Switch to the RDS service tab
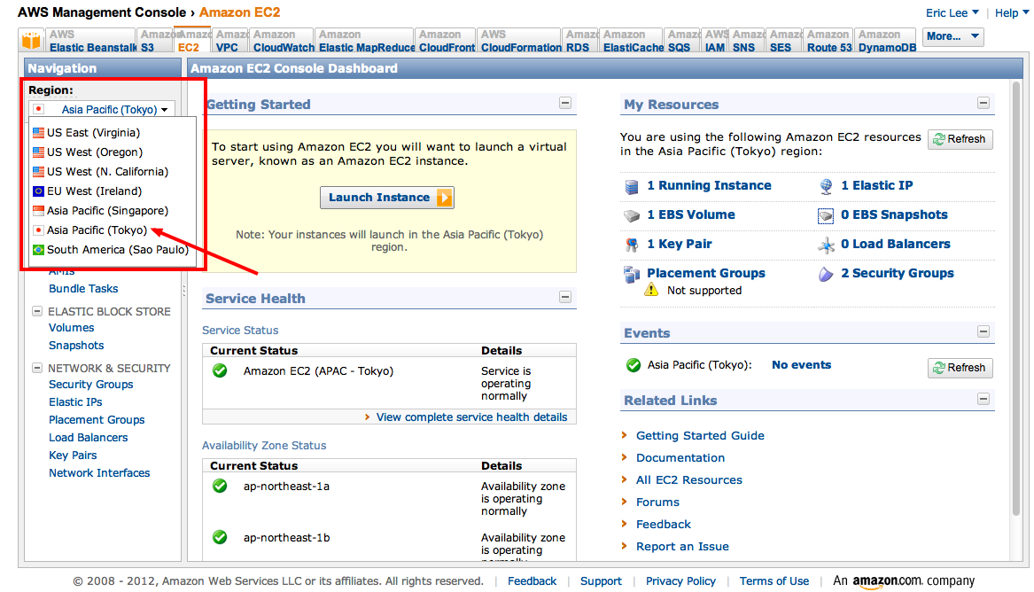 coord(579,41)
